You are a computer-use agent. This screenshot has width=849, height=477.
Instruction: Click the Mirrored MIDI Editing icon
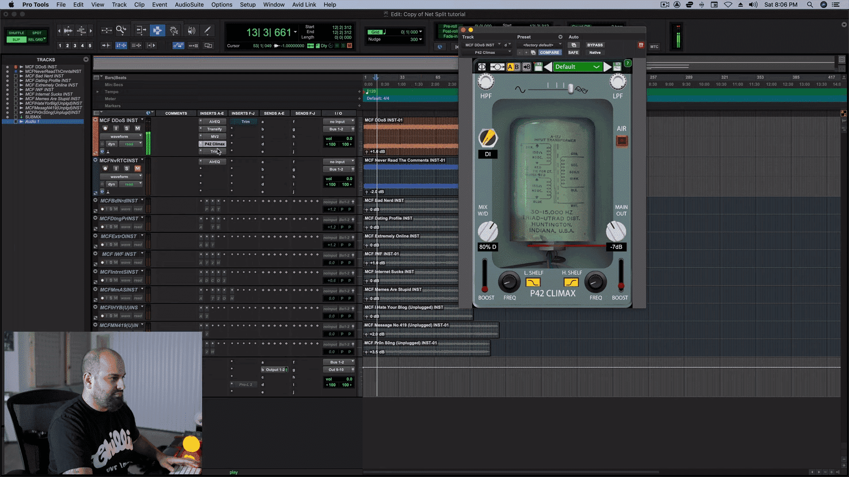[x=193, y=45]
